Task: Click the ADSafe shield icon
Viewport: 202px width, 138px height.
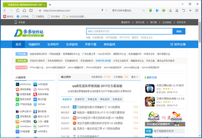Action: (x=35, y=104)
